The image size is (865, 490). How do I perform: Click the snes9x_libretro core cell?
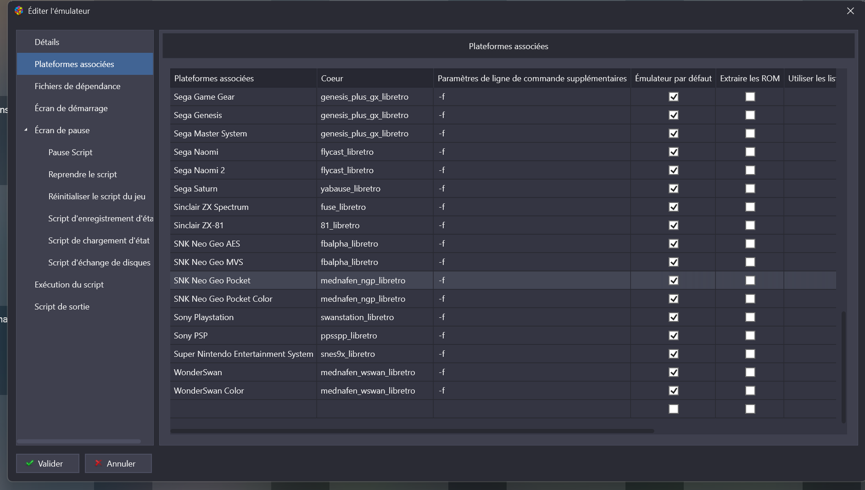click(x=375, y=354)
